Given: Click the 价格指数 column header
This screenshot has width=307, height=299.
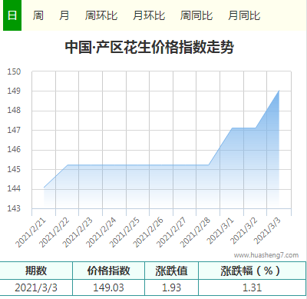Looking at the screenshot, I should click(x=108, y=271).
